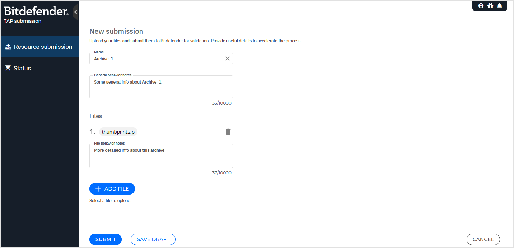Click the Resource submission upload icon

[x=8, y=46]
